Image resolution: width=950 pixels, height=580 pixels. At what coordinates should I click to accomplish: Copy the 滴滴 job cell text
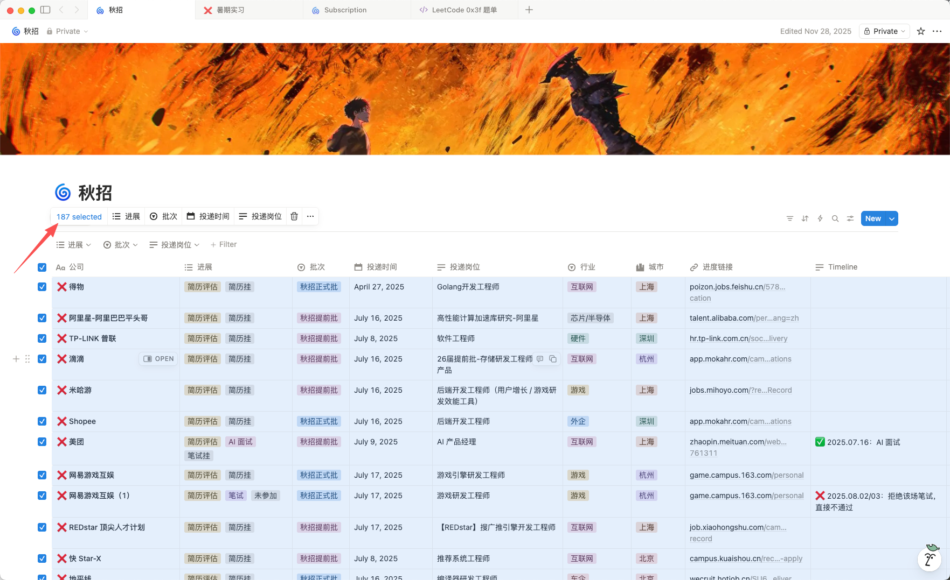[x=553, y=359]
